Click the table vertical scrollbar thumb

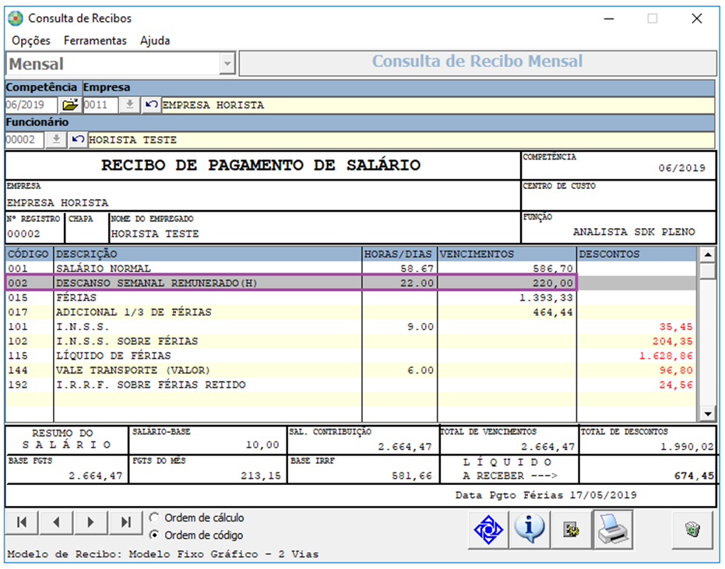coord(707,270)
